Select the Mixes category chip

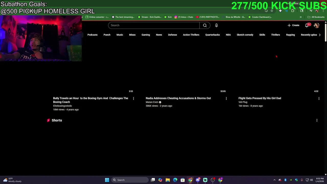(x=132, y=35)
